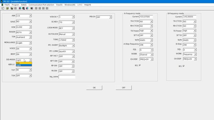Expand A-Frequency W/N Width dropdown
Viewport: 214px width, 120px height.
tap(151, 40)
